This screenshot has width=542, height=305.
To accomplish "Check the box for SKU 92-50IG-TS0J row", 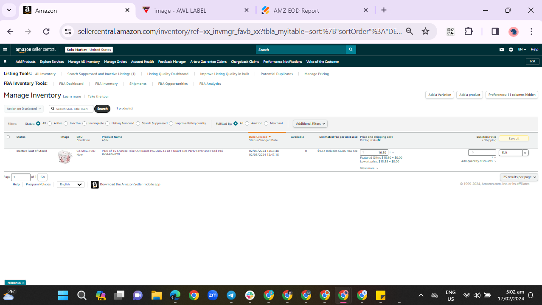I will pos(8,151).
